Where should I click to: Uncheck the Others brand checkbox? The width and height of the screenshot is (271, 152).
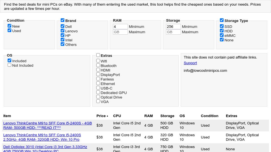pos(63,44)
